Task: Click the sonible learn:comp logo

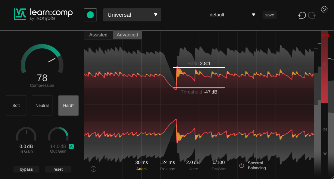Action: pyautogui.click(x=43, y=14)
